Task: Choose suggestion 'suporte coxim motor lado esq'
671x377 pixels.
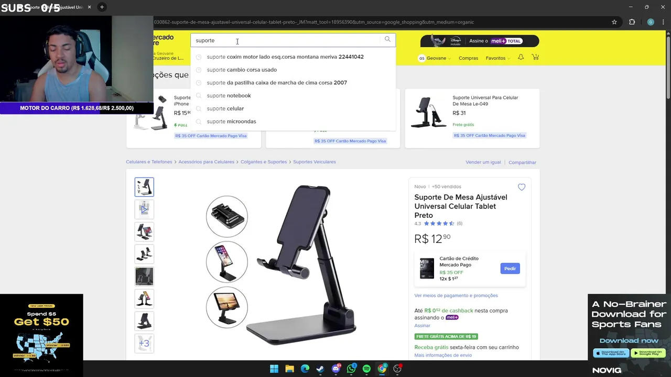Action: [293, 57]
